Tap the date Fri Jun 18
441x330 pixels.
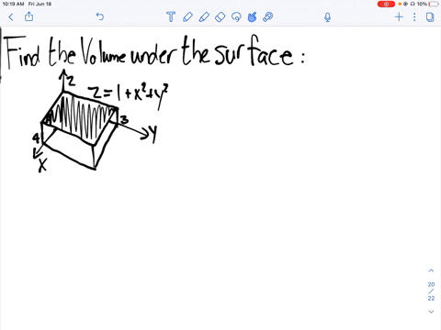[40, 4]
